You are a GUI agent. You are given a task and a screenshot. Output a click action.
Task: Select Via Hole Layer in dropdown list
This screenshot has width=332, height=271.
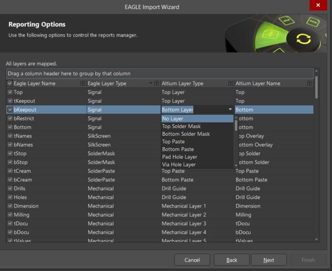[197, 164]
